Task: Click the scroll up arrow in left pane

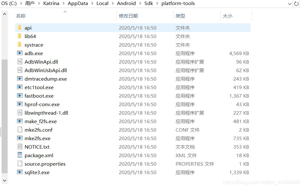Action: [5, 14]
